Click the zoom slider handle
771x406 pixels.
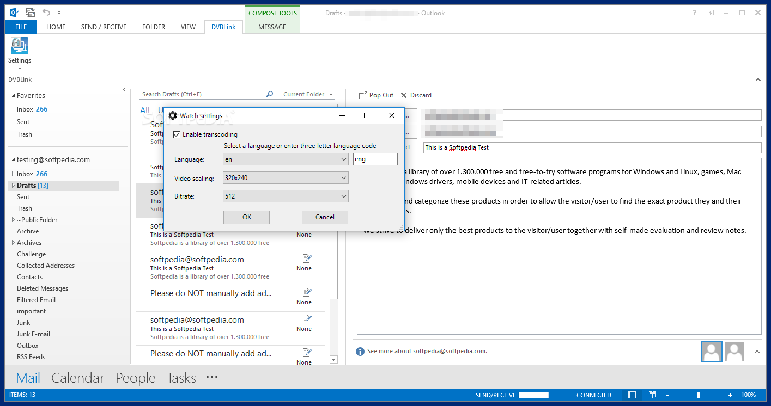[699, 395]
